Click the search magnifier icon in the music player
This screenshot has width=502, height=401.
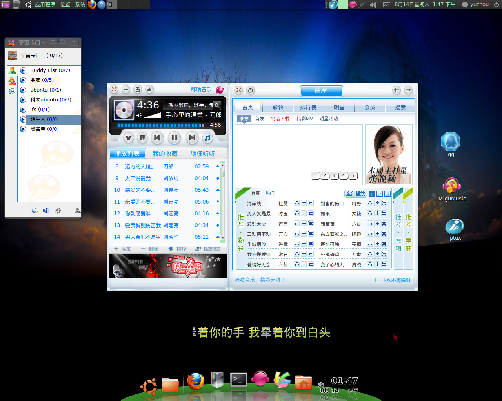coord(217,105)
